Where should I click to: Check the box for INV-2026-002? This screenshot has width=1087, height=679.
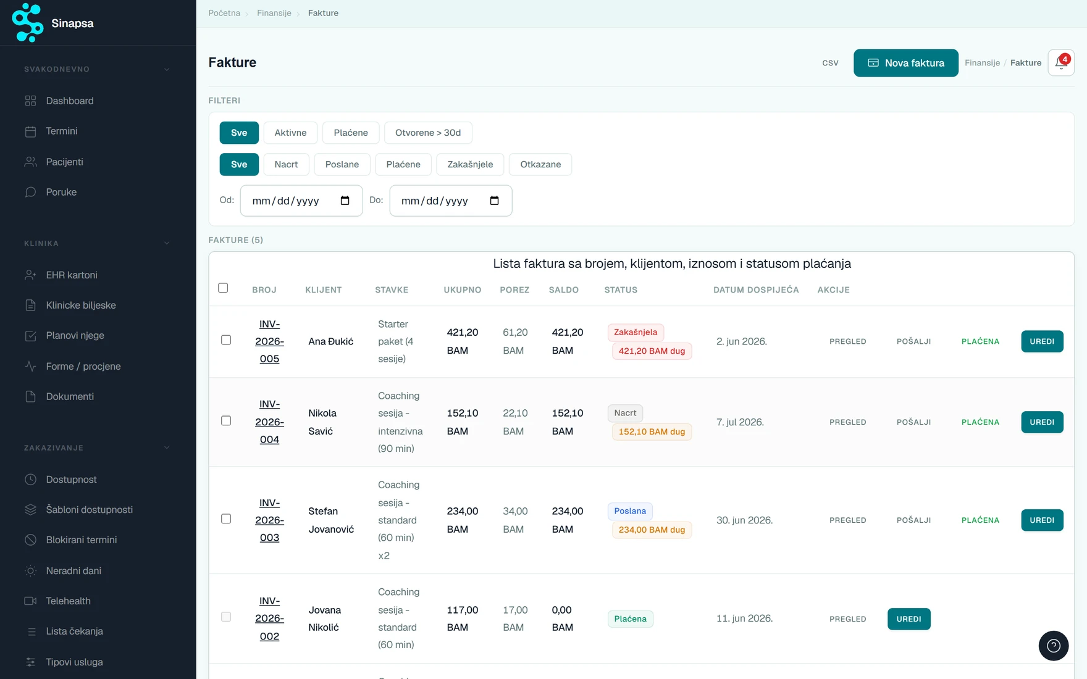(x=226, y=617)
